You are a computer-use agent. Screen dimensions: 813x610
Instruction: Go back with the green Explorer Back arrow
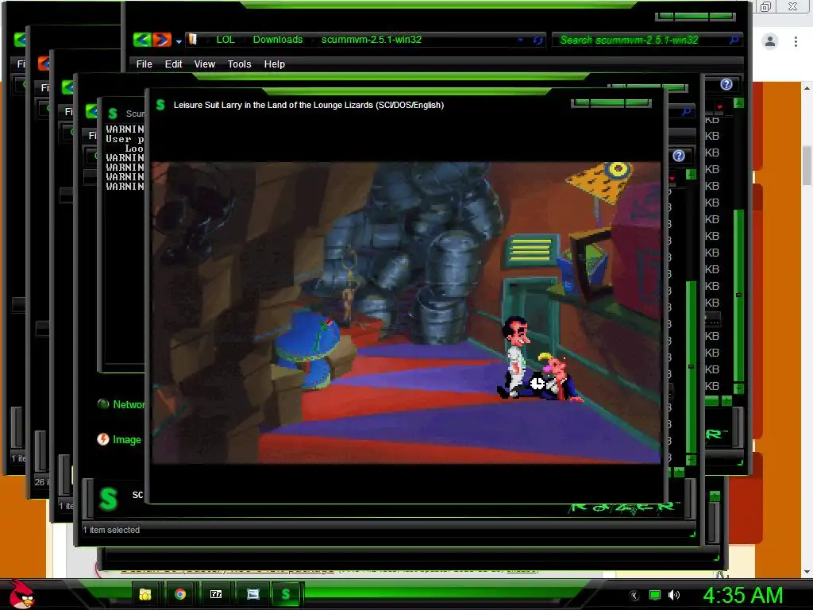tap(142, 40)
